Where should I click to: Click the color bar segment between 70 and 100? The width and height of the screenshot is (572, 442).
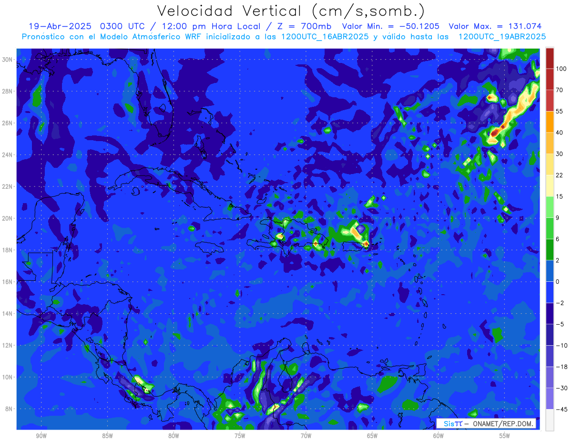point(550,79)
